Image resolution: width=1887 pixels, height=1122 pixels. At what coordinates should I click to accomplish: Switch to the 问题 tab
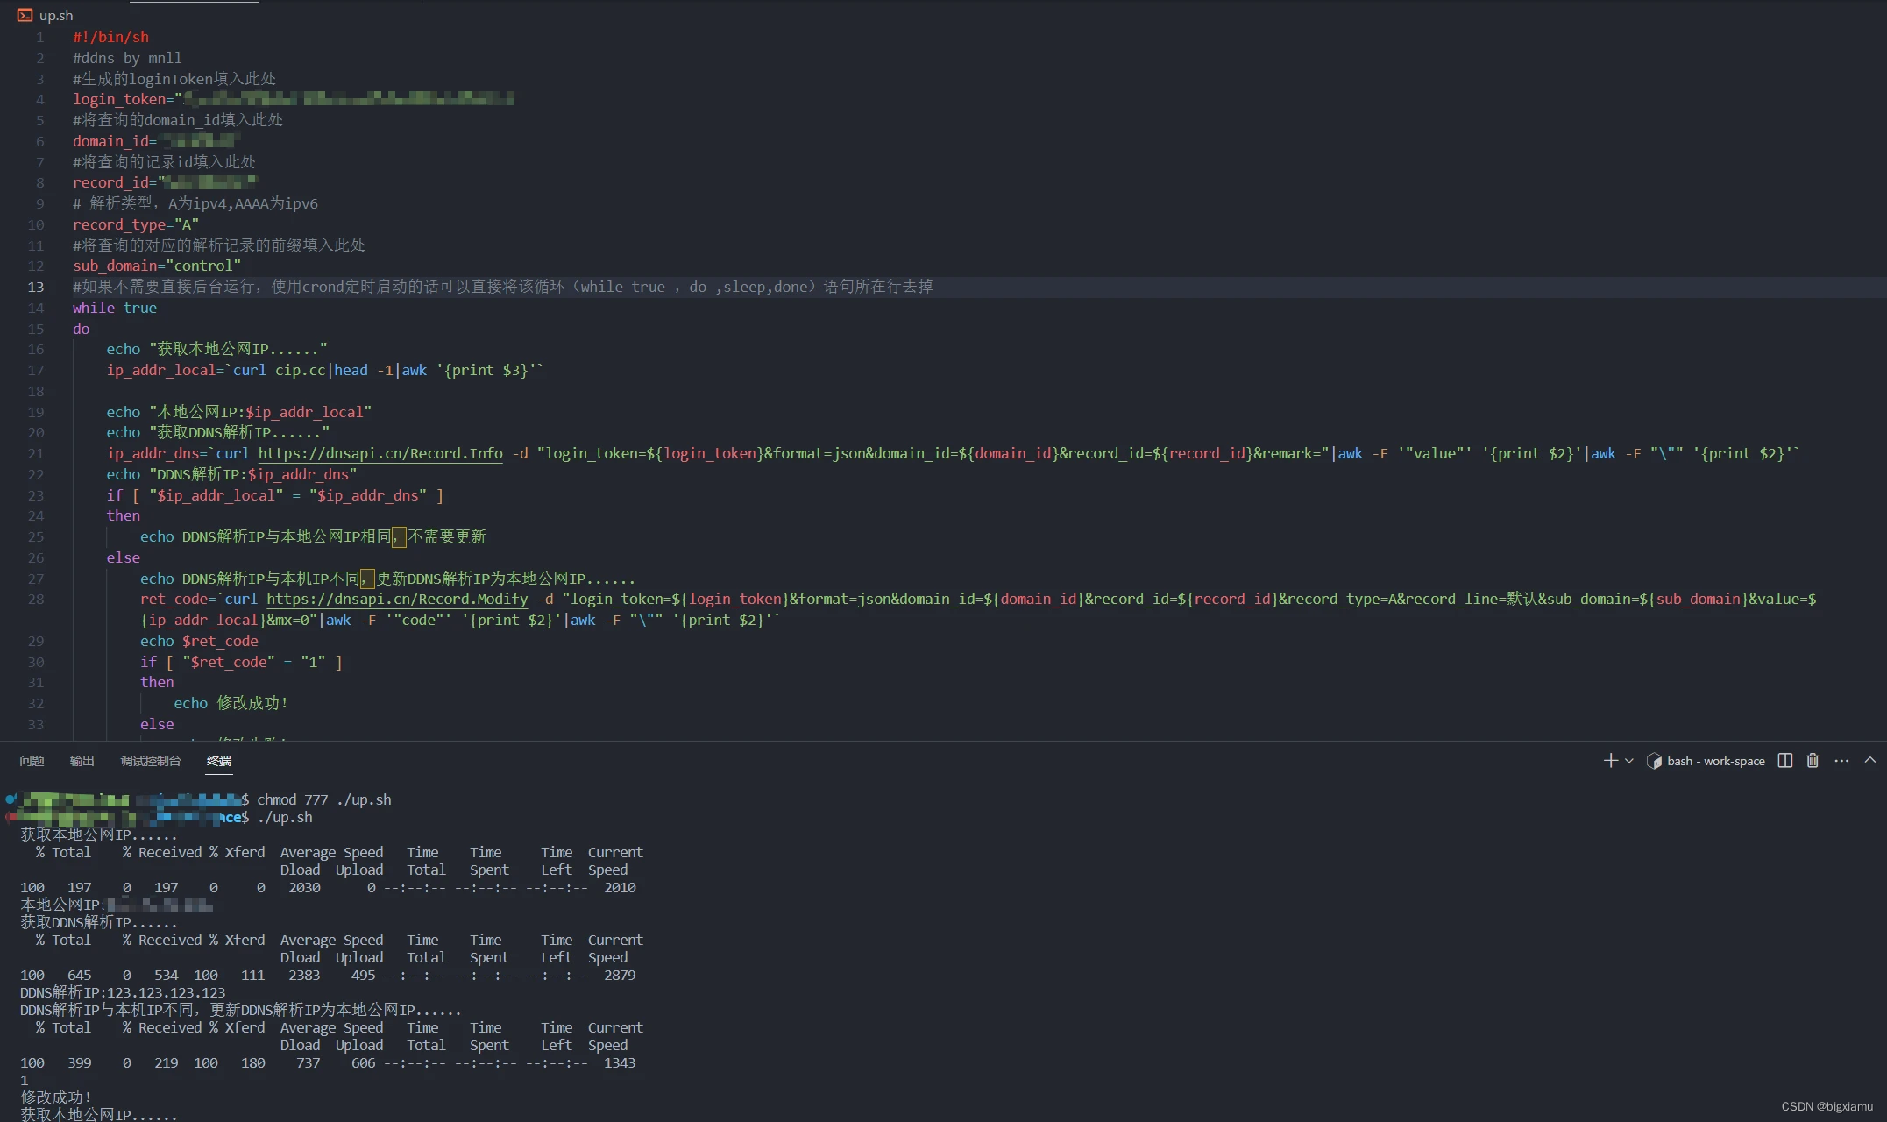click(x=32, y=761)
